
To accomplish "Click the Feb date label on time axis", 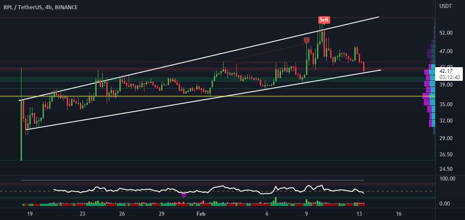I will tap(202, 213).
